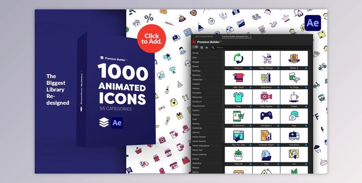
Task: Select the Coffee cup animated icon
Action: [x=294, y=97]
